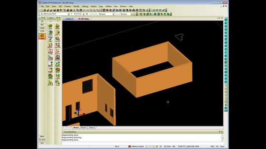The image size is (266, 149).
Task: Click the blue check mark DTM palette icon
Action: [x=50, y=39]
